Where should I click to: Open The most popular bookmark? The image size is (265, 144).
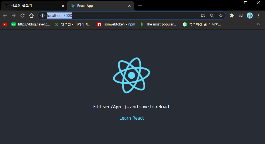(x=158, y=24)
